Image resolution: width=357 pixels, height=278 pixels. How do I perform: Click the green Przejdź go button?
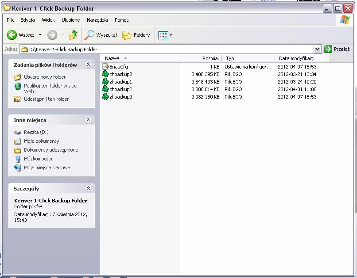click(328, 49)
